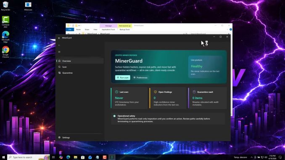
Task: Toggle the hamburger navigation menu
Action: point(59,52)
